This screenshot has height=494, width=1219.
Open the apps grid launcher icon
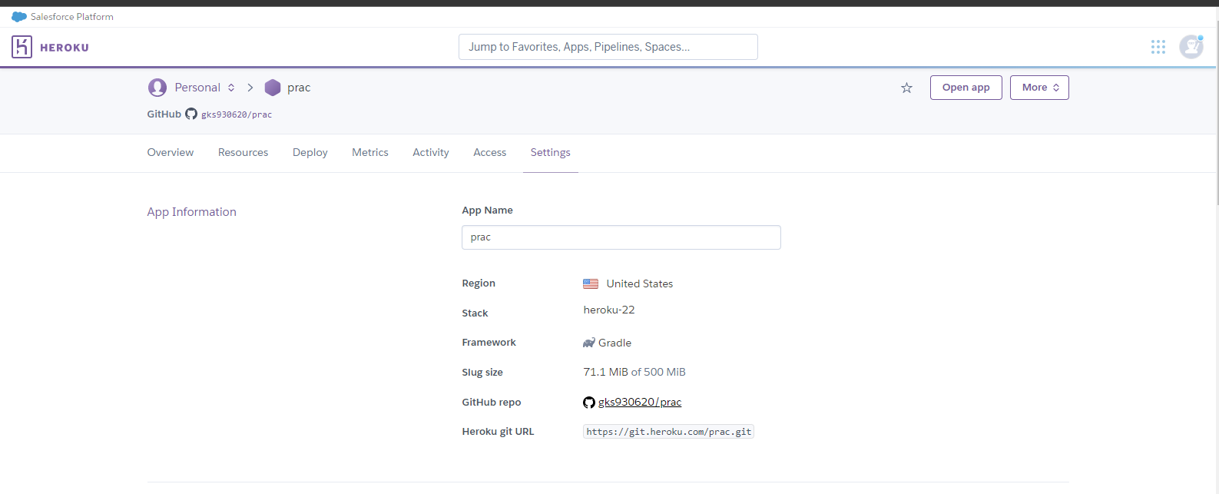tap(1158, 47)
